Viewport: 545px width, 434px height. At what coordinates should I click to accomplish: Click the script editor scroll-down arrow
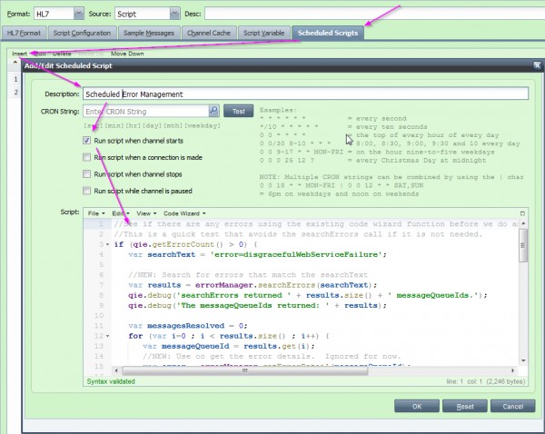(x=523, y=360)
